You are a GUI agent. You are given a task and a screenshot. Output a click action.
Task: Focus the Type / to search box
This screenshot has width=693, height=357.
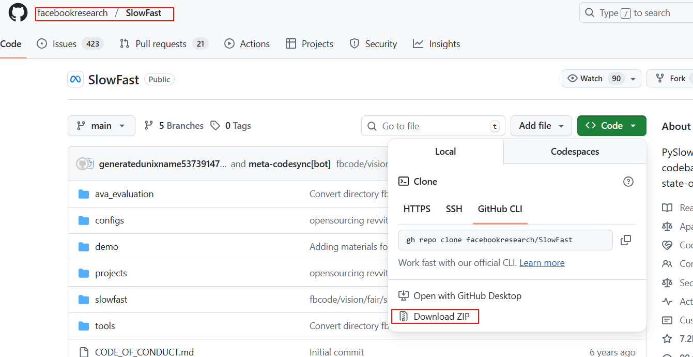pos(636,13)
